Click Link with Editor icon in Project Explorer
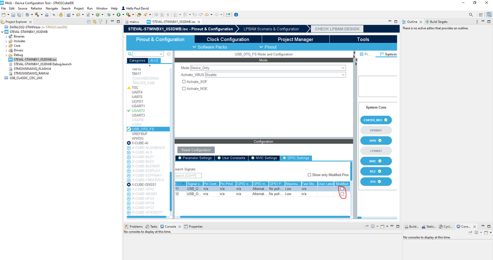The image size is (493, 260). click(x=94, y=22)
